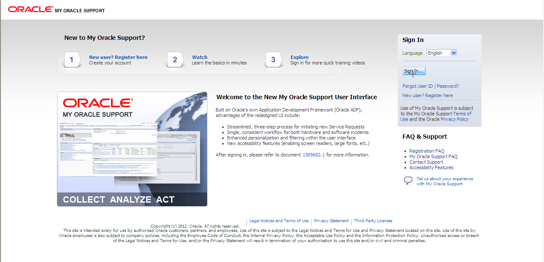544x262 pixels.
Task: Click the Sign In panel heading
Action: 413,40
